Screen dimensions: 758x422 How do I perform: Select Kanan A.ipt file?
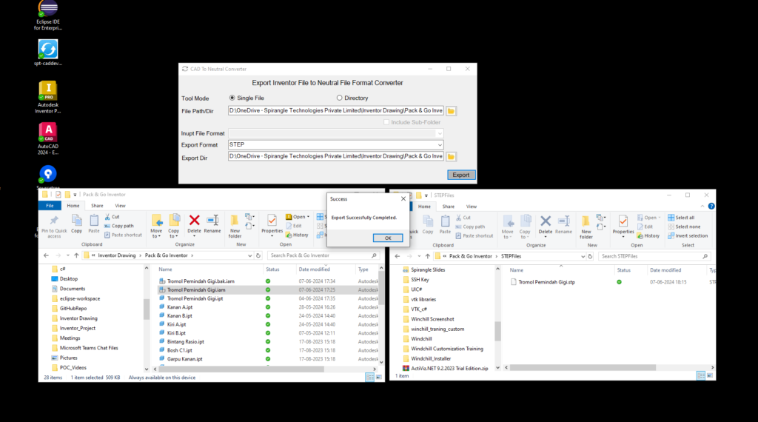pos(180,307)
